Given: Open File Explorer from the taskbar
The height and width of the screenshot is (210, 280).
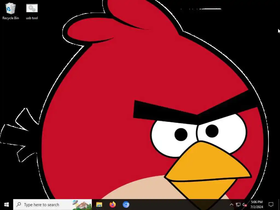Looking at the screenshot, I should pyautogui.click(x=99, y=205).
